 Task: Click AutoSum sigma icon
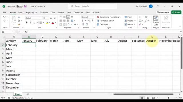(140, 17)
